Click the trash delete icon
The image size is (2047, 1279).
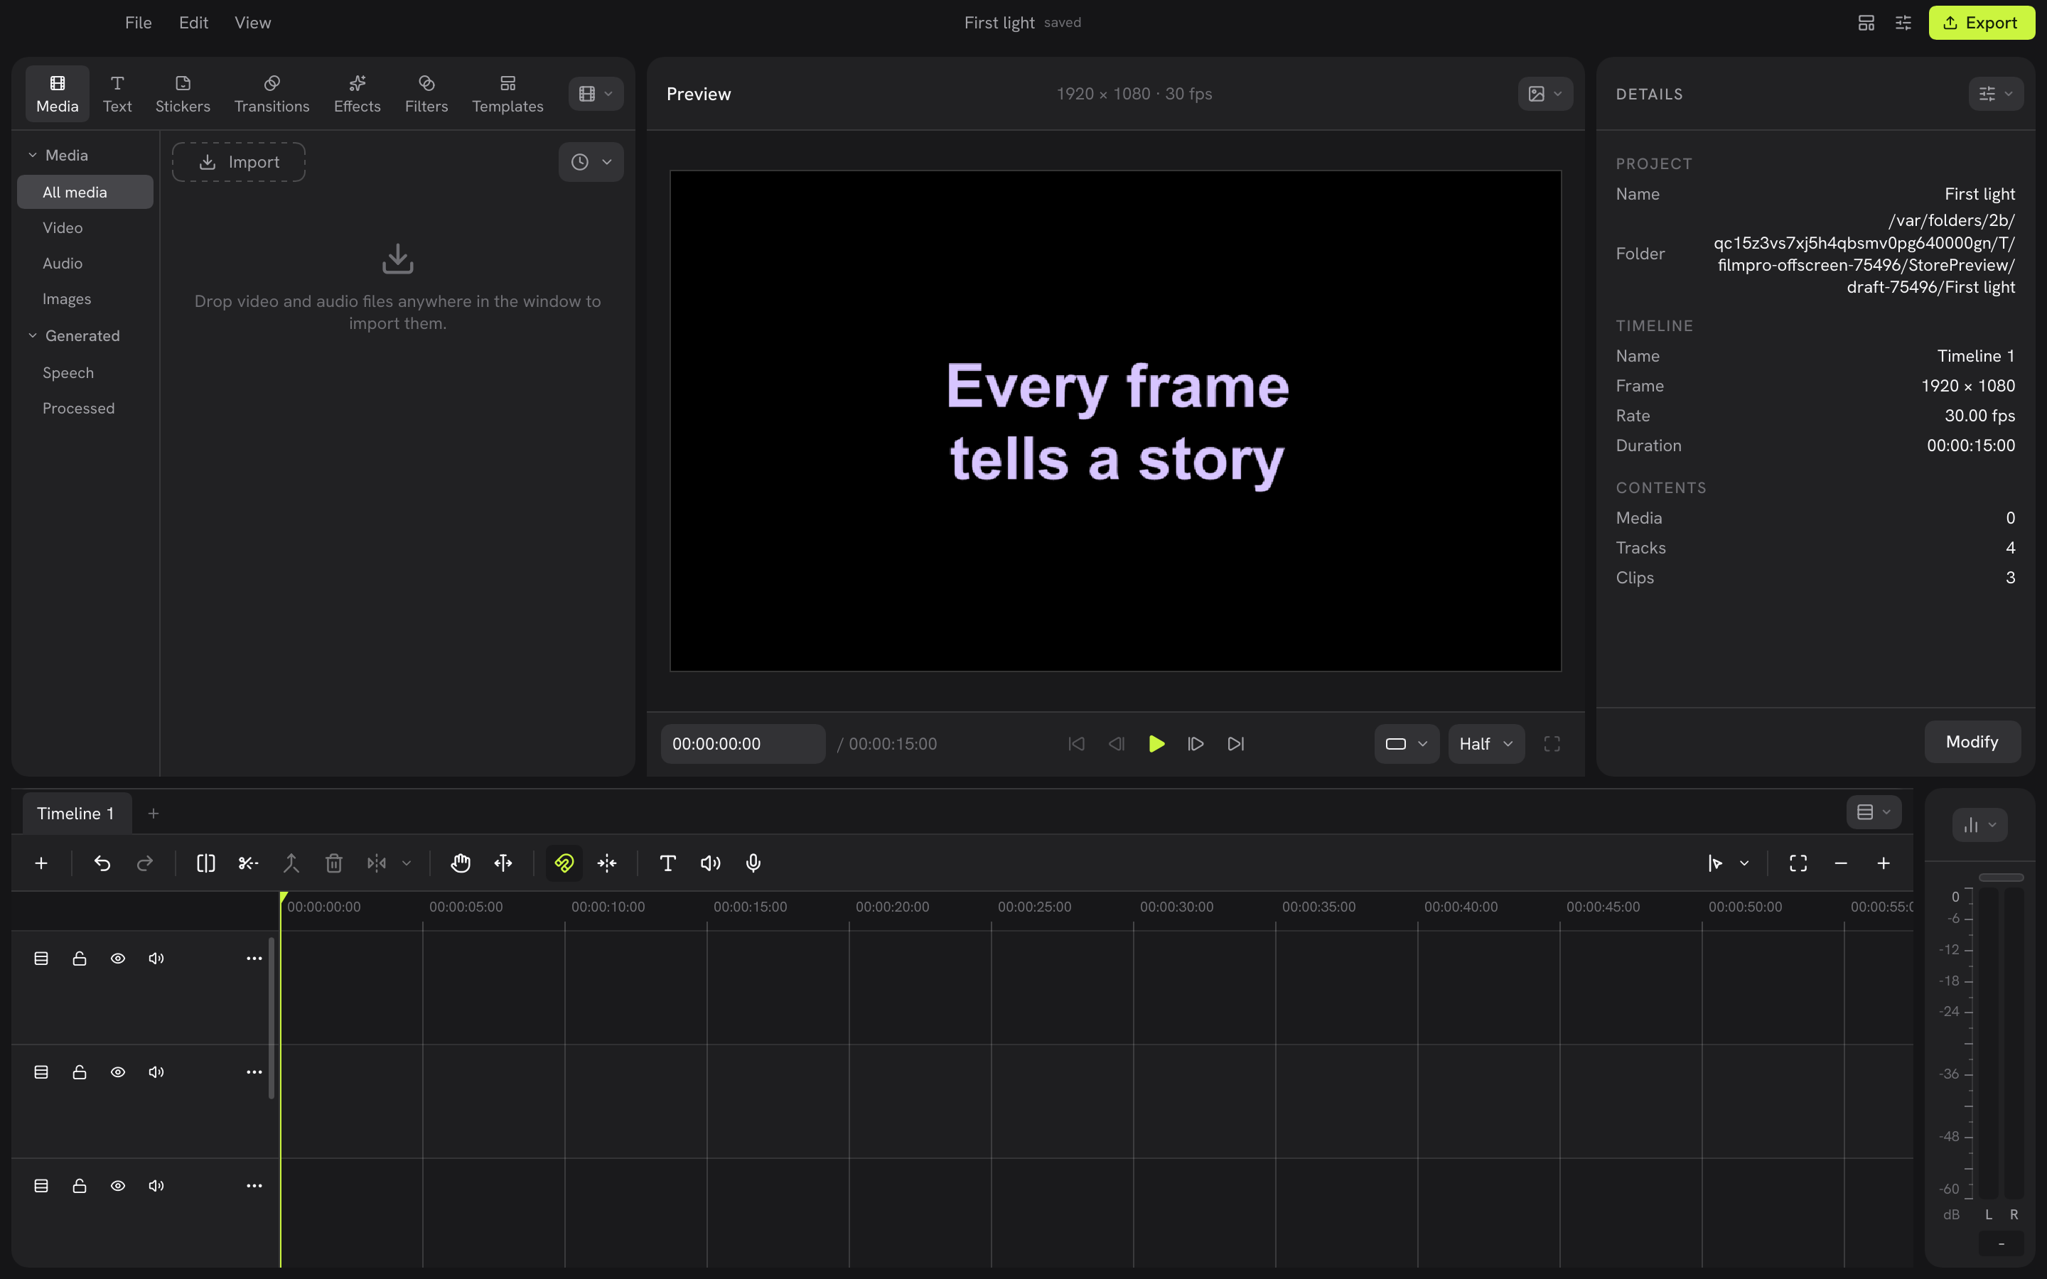pyautogui.click(x=334, y=863)
